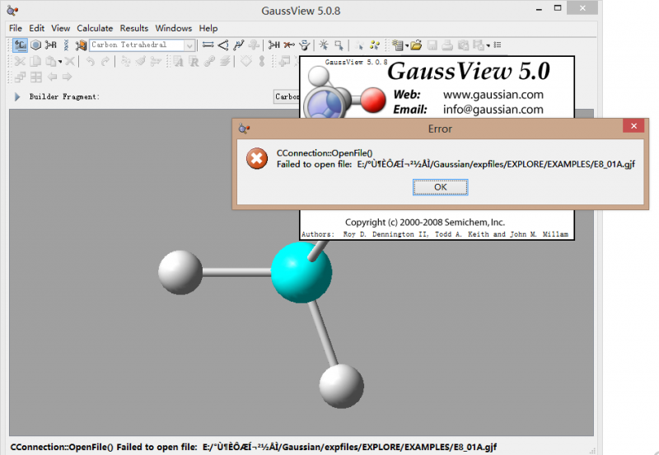
Task: Click the info@gaussian.com email address
Action: click(493, 110)
